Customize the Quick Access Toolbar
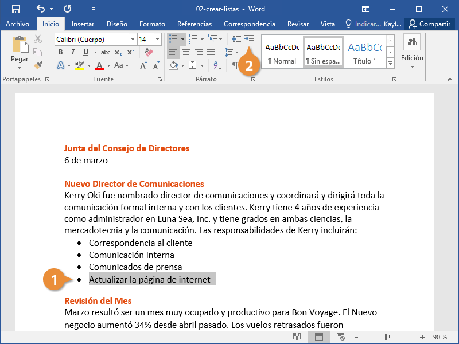Image resolution: width=459 pixels, height=344 pixels. [94, 9]
